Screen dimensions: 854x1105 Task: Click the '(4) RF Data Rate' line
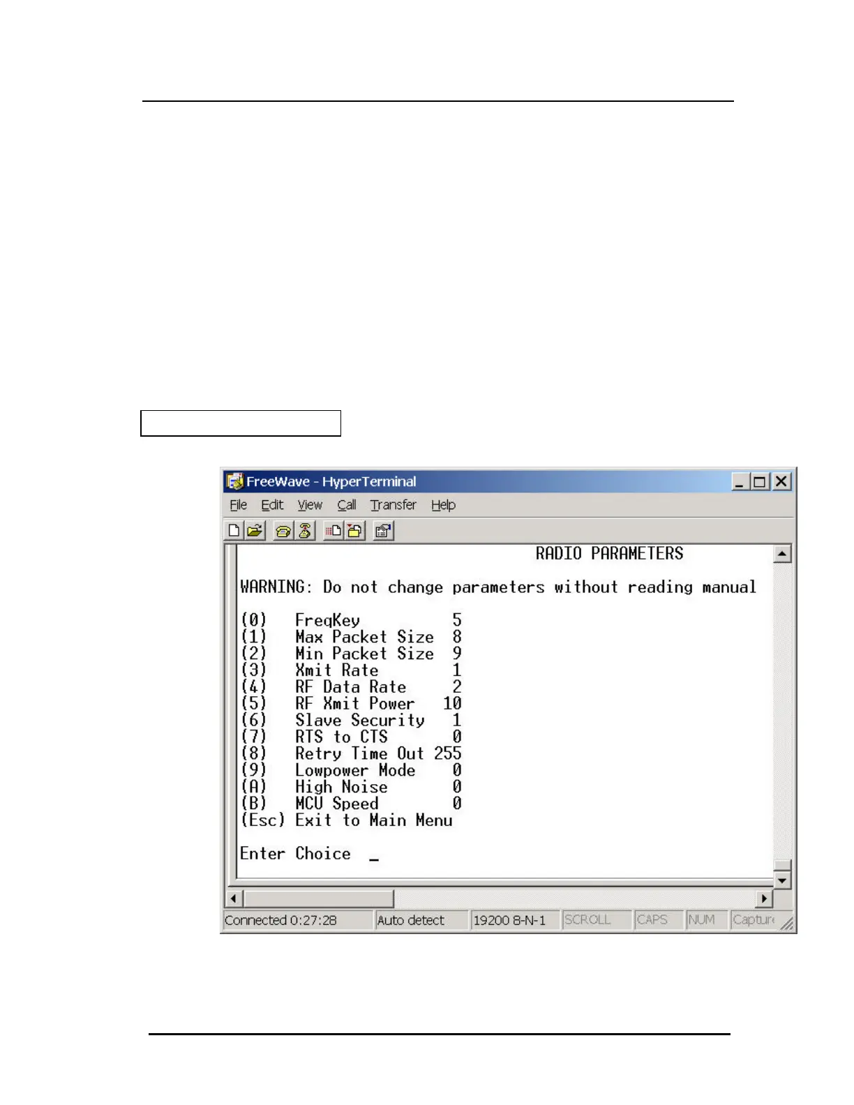pyautogui.click(x=351, y=687)
